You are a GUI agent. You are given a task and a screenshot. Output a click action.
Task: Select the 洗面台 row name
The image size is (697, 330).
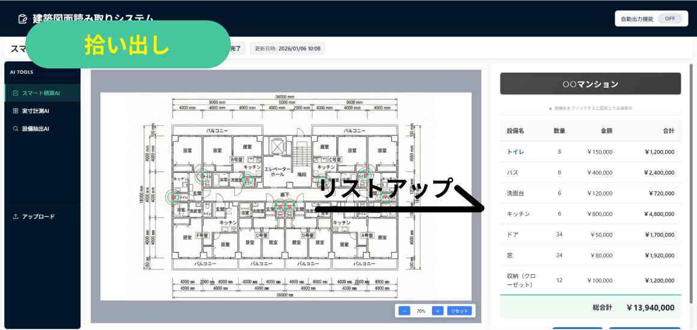516,193
